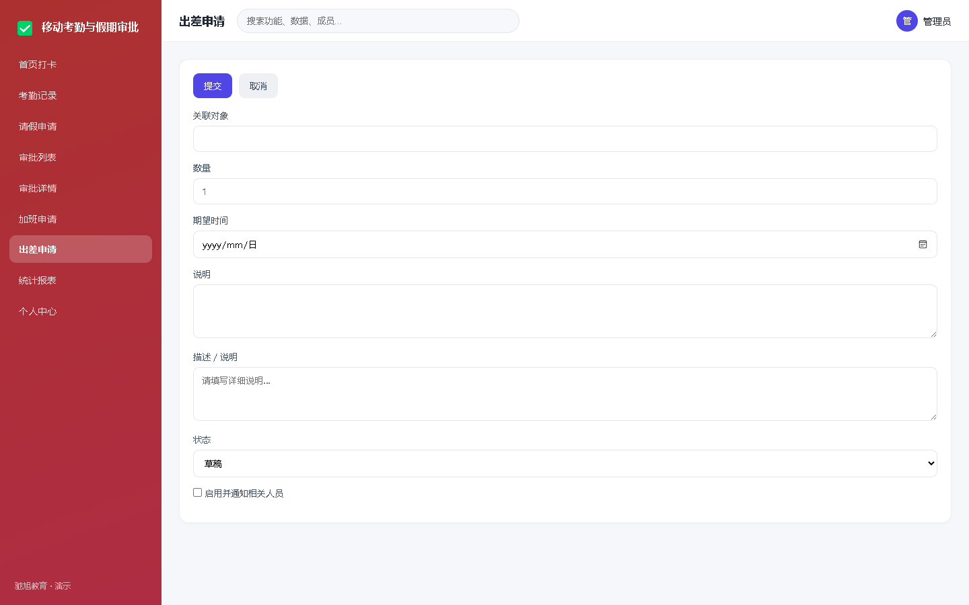Open 统计报表 page

(x=81, y=280)
